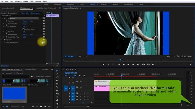Hide track V1 output eye
The width and height of the screenshot is (195, 109).
pos(80,87)
